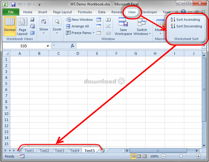Click the Hide window icon
209x162 pixels.
coord(98,26)
